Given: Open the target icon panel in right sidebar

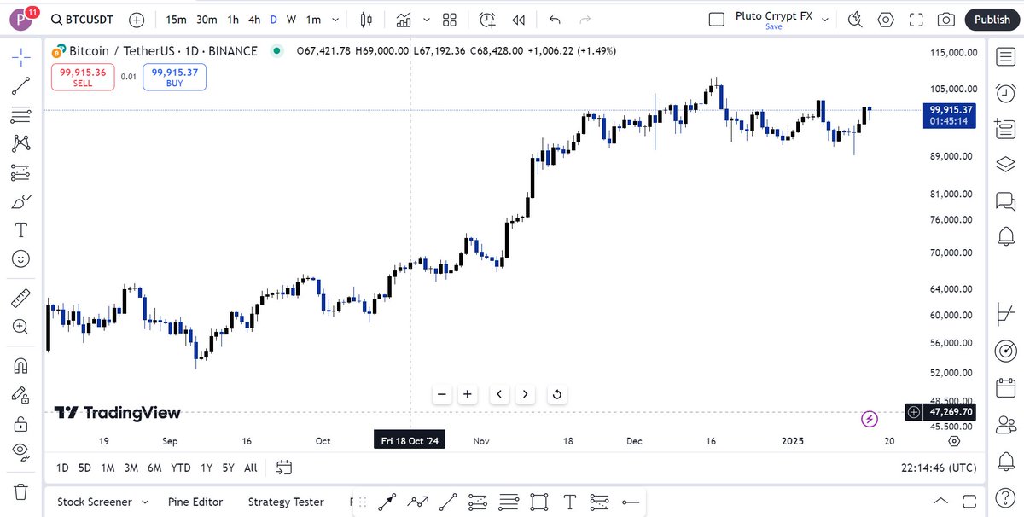Looking at the screenshot, I should [x=1005, y=350].
